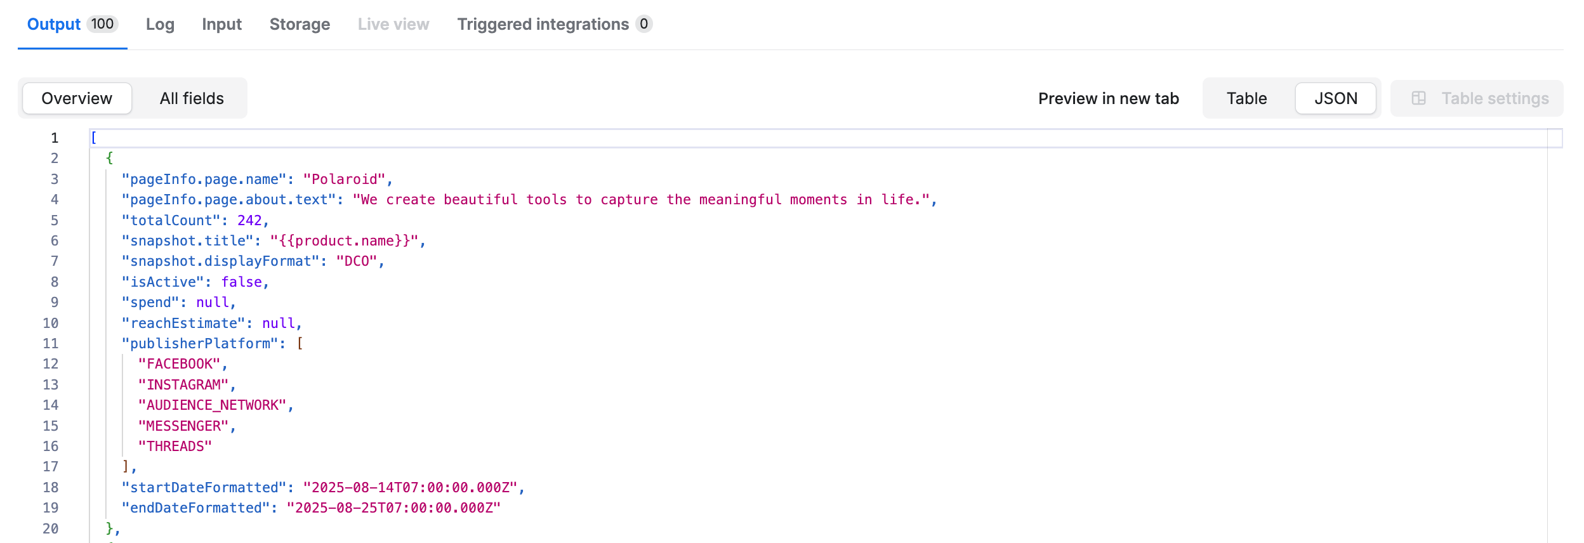Click the "AUDIENCE_NETWORK" array entry
Image resolution: width=1584 pixels, height=543 pixels.
[212, 405]
